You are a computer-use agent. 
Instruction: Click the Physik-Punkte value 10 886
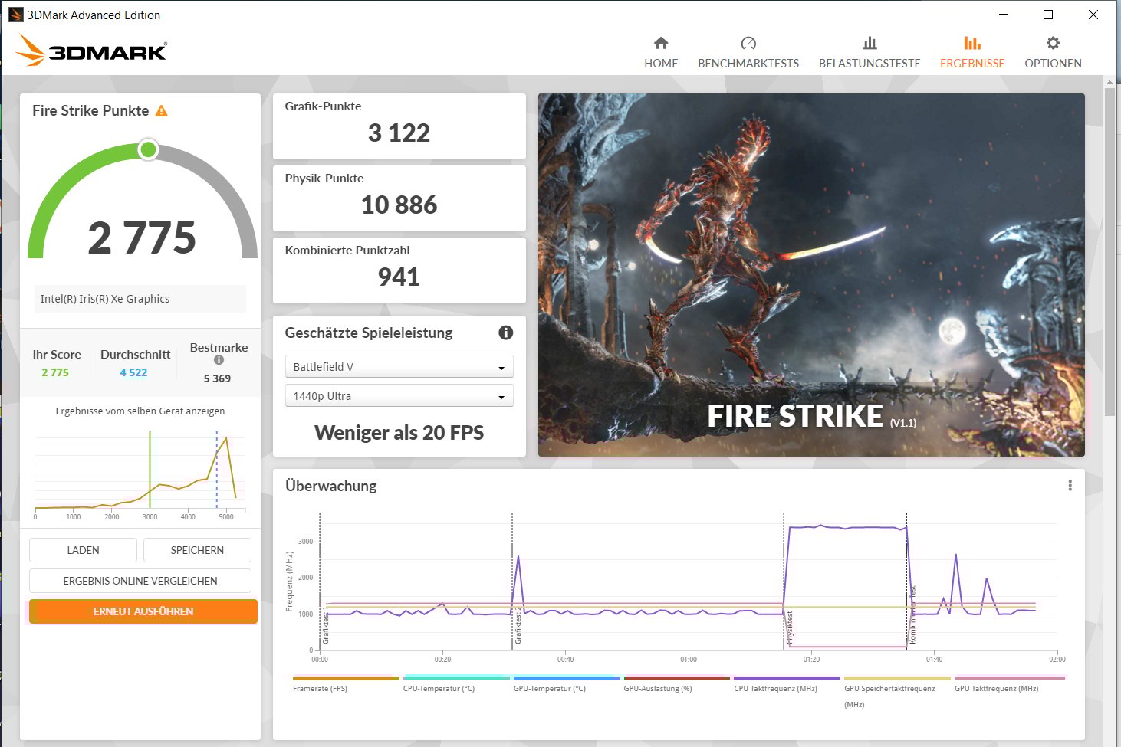point(399,205)
